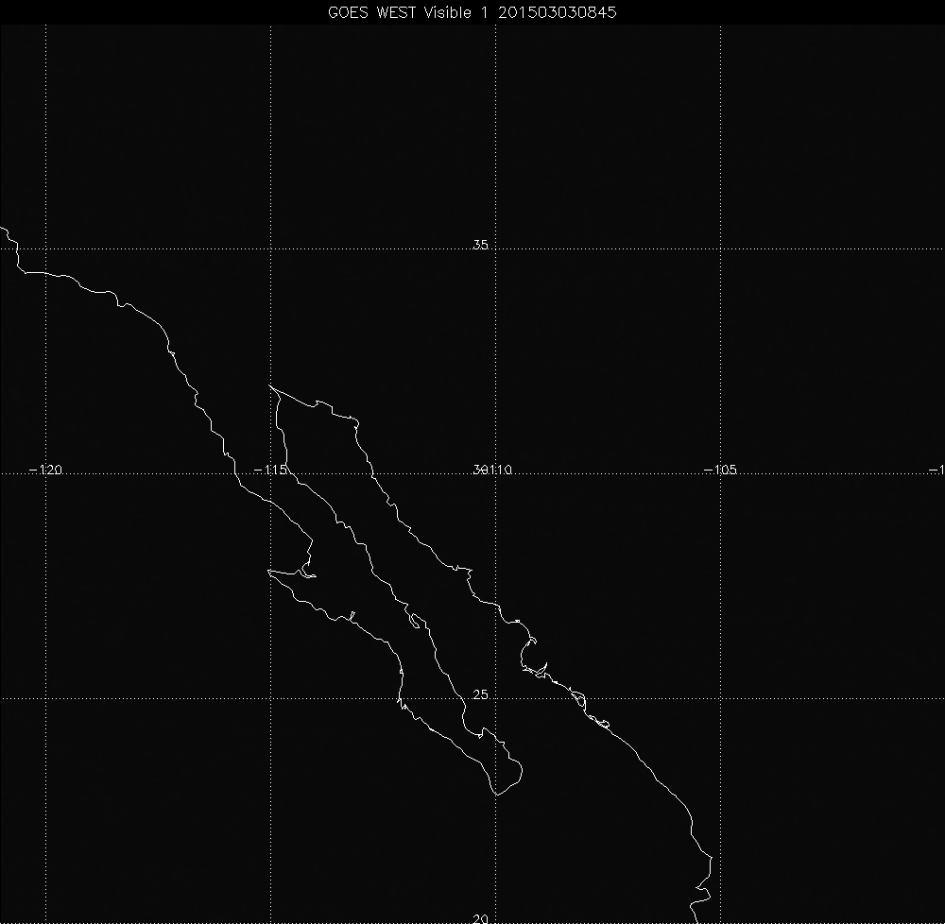
Task: Click grid intersection of 35 and -115 lines
Action: pyautogui.click(x=272, y=249)
